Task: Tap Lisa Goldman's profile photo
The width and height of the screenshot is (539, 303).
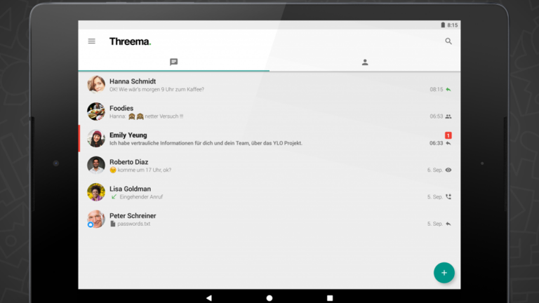Action: 96,192
